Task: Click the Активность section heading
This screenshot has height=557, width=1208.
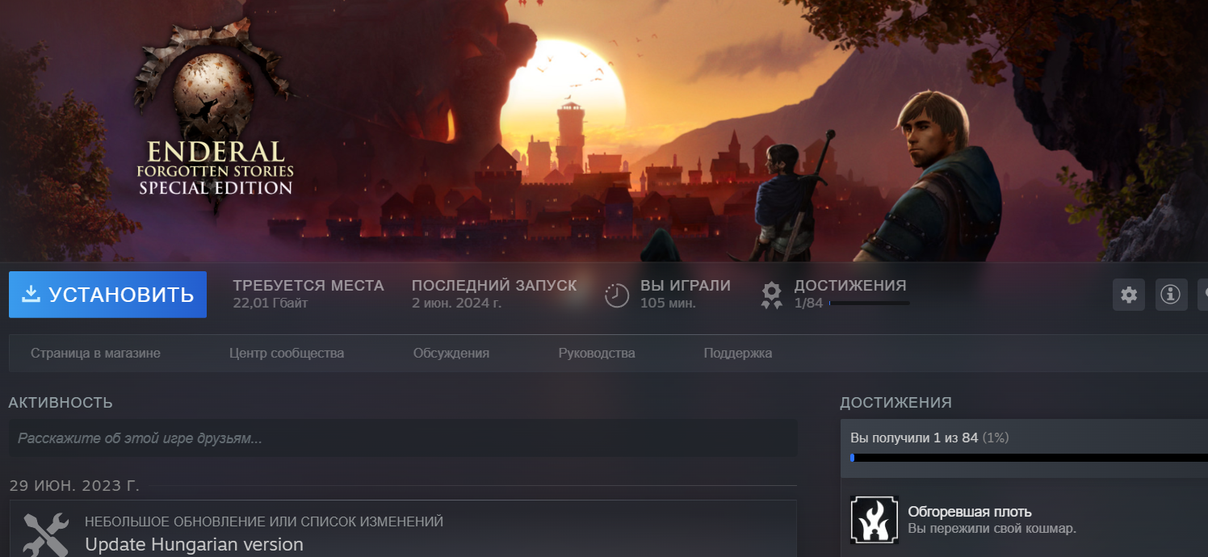Action: [x=61, y=403]
